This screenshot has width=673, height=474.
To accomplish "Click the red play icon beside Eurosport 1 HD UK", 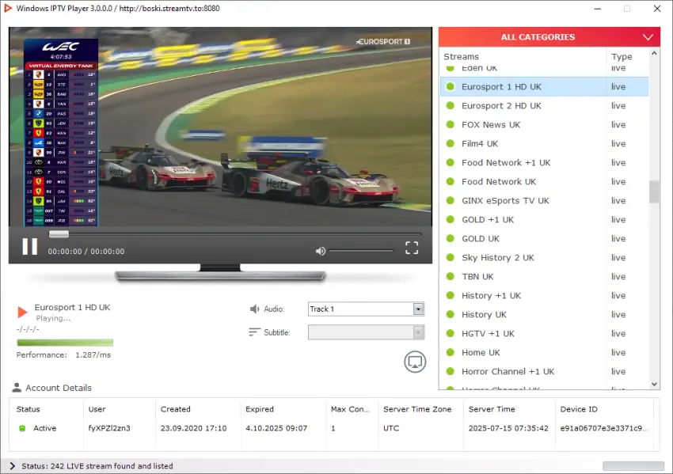I will 22,312.
